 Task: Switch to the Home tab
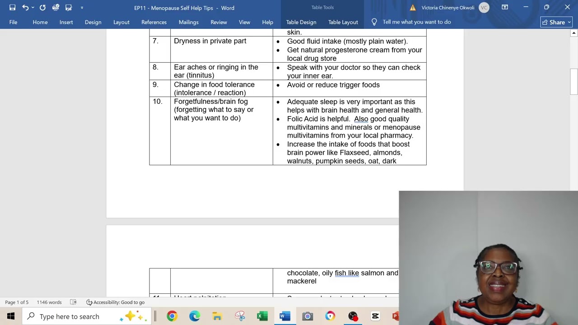coord(40,22)
